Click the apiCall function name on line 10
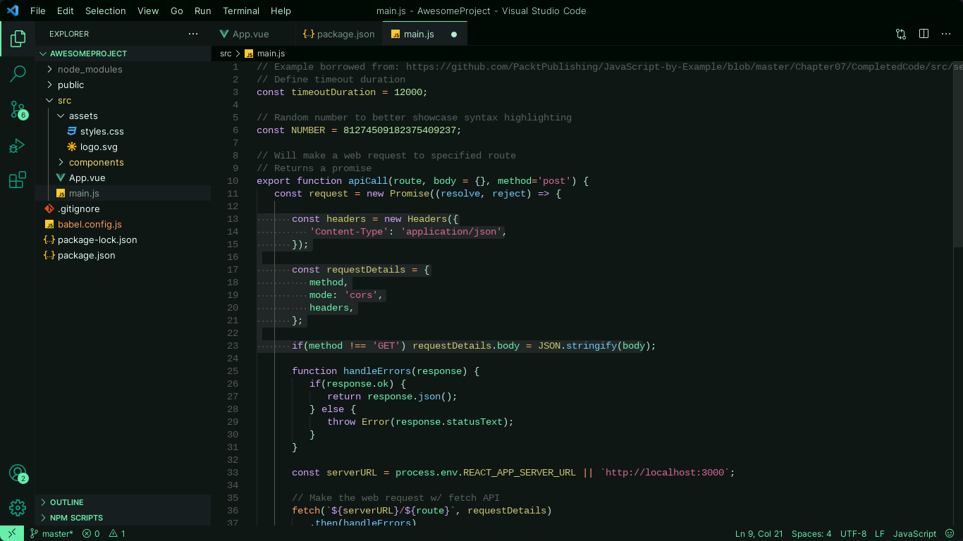 point(368,181)
